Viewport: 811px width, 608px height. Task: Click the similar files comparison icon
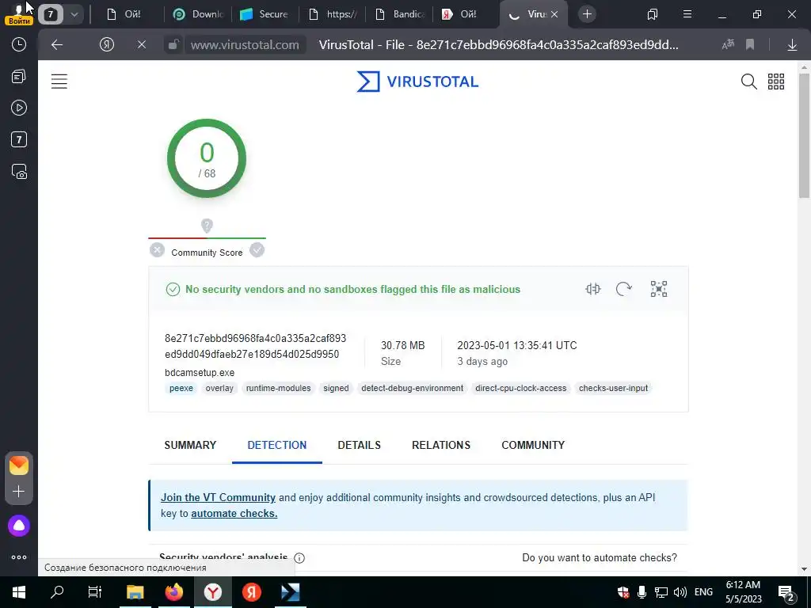[x=592, y=289]
